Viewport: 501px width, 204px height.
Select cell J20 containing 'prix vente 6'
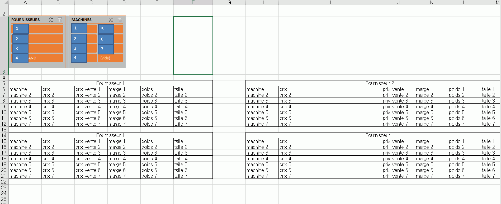point(399,170)
